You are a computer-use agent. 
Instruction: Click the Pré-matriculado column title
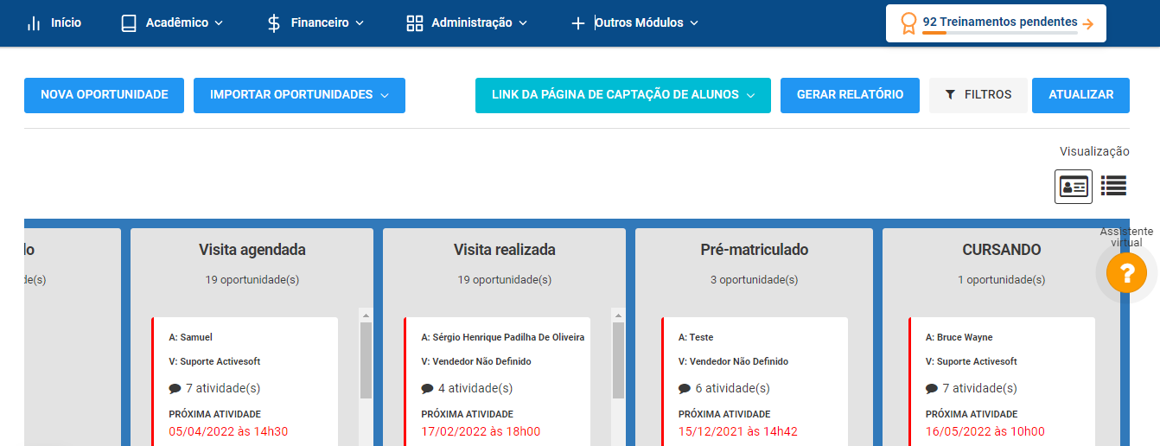point(755,250)
